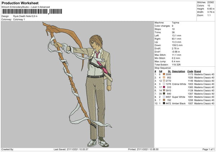Click the EndX value 2.76 in
The height and width of the screenshot is (152, 216).
(x=176, y=48)
